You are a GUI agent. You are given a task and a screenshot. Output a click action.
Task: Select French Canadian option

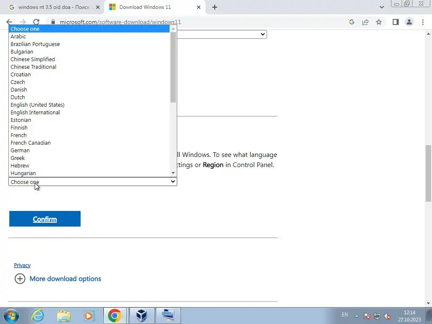(89, 143)
